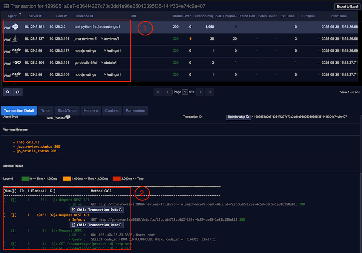Screen dimensions: 362x253
Task: Sort by the Start Time column header
Action: click(339, 16)
